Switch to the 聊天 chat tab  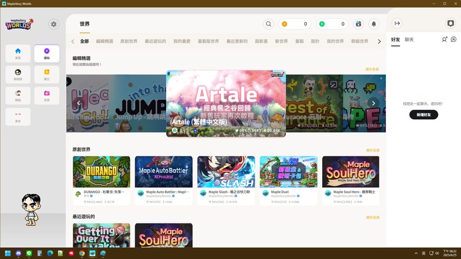click(x=409, y=40)
